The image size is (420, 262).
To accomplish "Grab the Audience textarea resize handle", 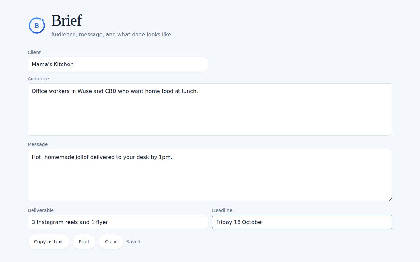I will pos(390,133).
